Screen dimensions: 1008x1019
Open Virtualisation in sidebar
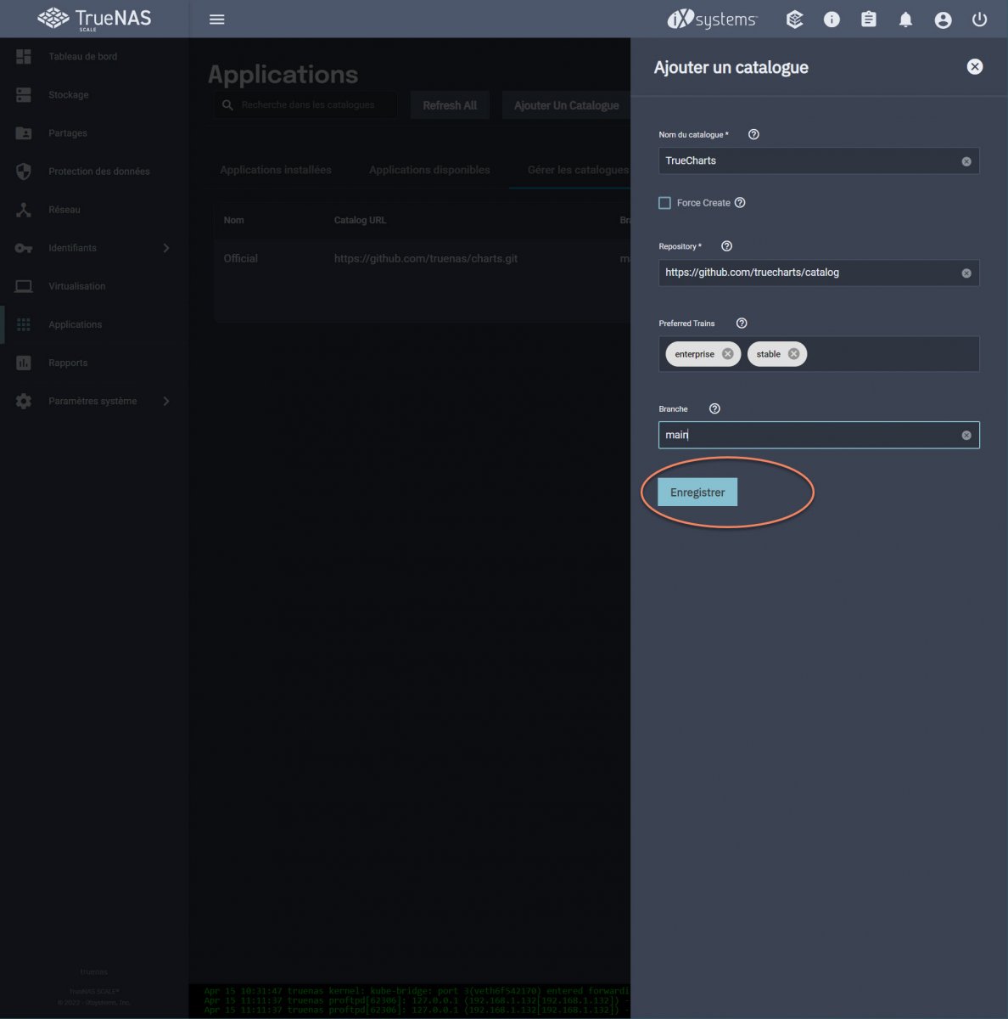pos(94,286)
